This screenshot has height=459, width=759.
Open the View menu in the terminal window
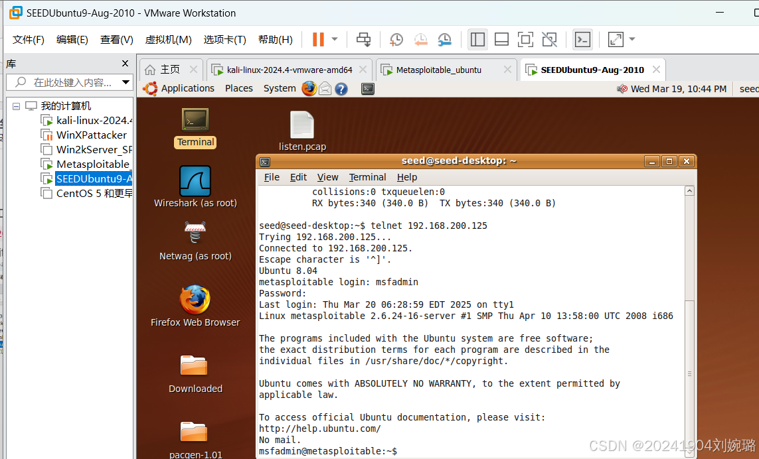[x=328, y=177]
